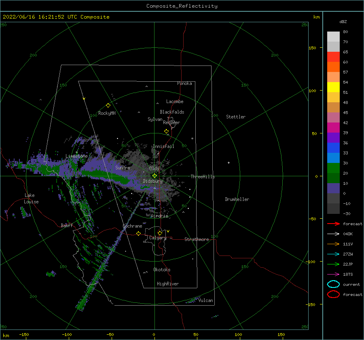Image resolution: width=364 pixels, height=340 pixels.
Task: Click the Sundre city label
Action: coord(123,167)
